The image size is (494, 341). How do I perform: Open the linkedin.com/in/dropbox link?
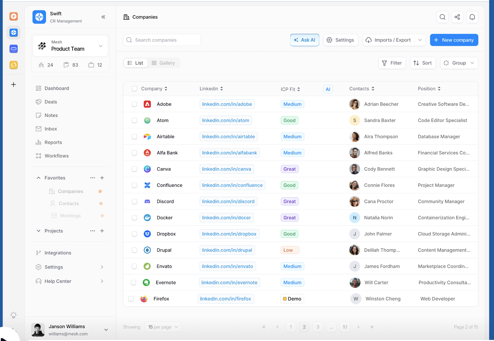point(229,234)
